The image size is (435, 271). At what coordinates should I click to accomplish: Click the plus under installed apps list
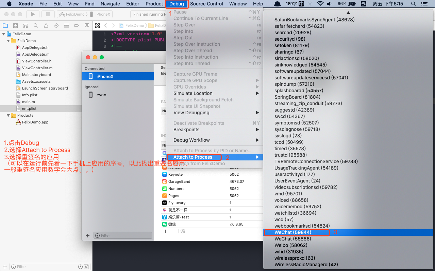165,231
